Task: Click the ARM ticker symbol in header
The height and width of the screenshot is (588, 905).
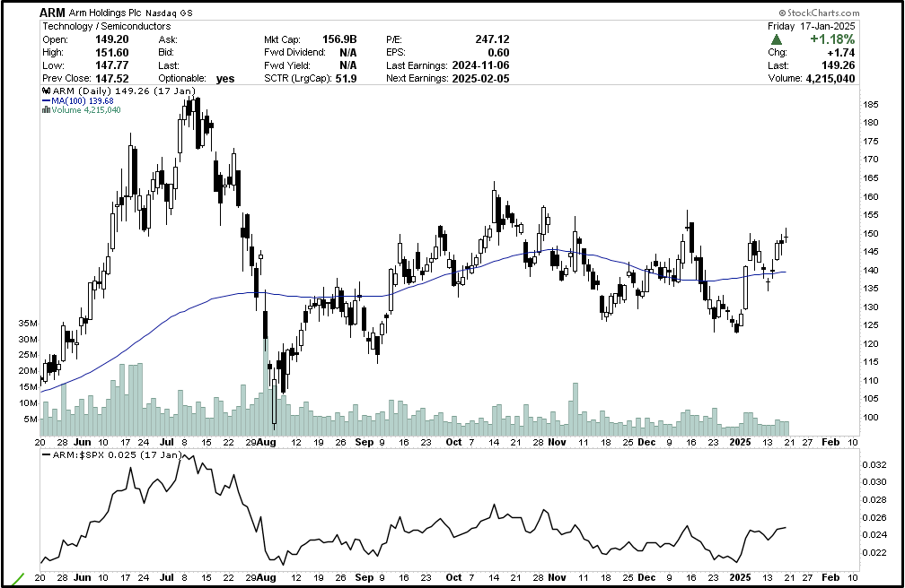Action: pyautogui.click(x=52, y=13)
